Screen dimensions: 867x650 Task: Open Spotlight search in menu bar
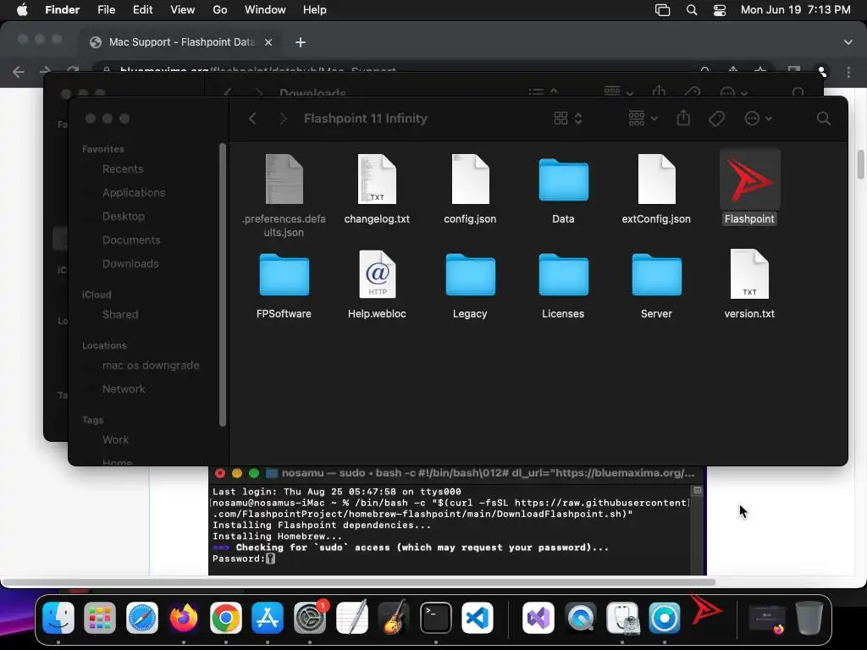tap(691, 10)
